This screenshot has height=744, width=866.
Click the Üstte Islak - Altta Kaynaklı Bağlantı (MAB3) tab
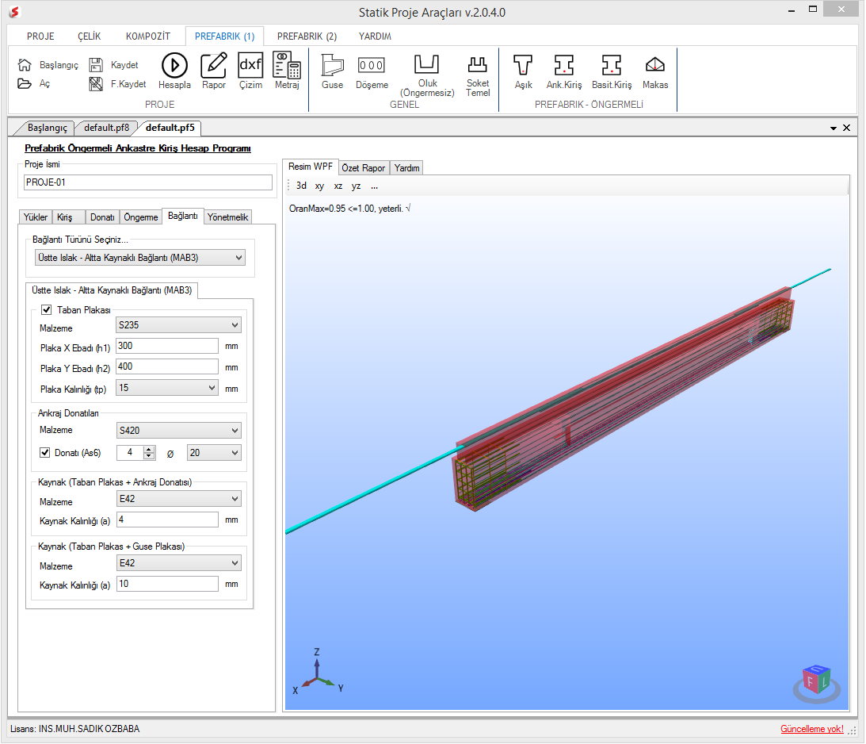(112, 290)
